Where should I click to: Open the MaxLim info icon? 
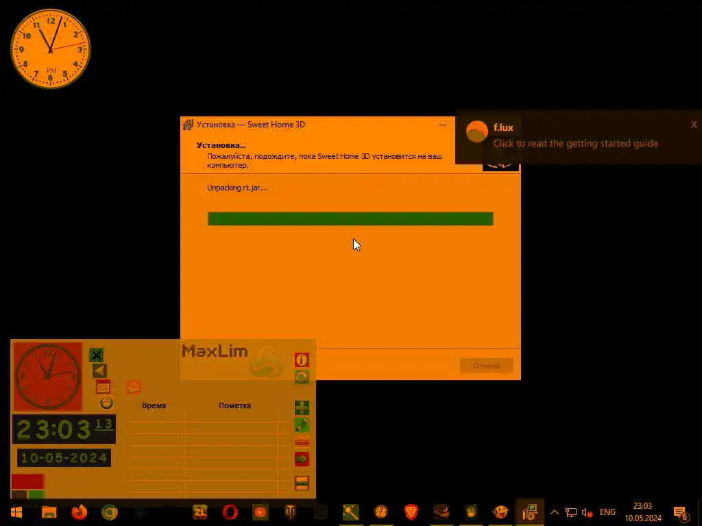tap(302, 360)
